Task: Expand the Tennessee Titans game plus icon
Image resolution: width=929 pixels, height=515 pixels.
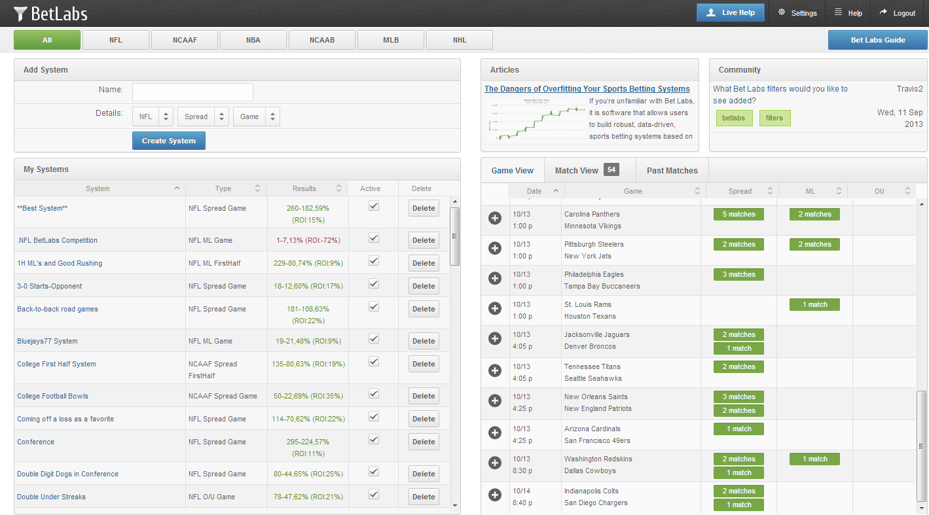Action: click(x=495, y=370)
